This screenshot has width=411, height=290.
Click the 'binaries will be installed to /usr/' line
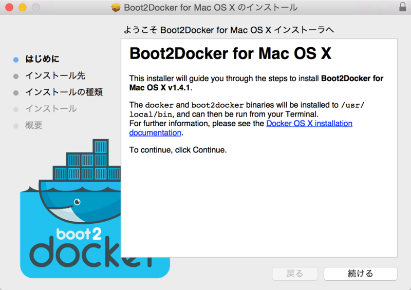(247, 105)
